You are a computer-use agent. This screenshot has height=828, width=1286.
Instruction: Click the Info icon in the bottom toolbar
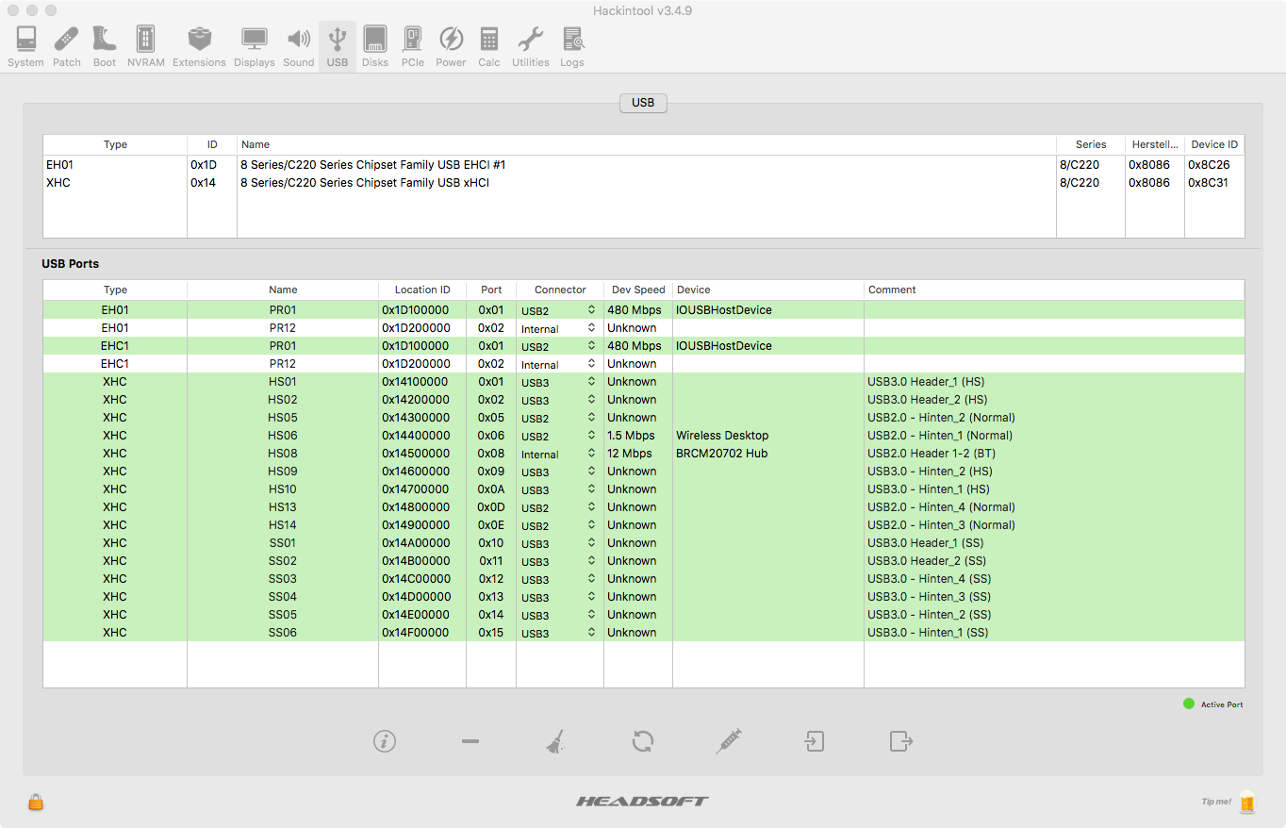pyautogui.click(x=384, y=741)
